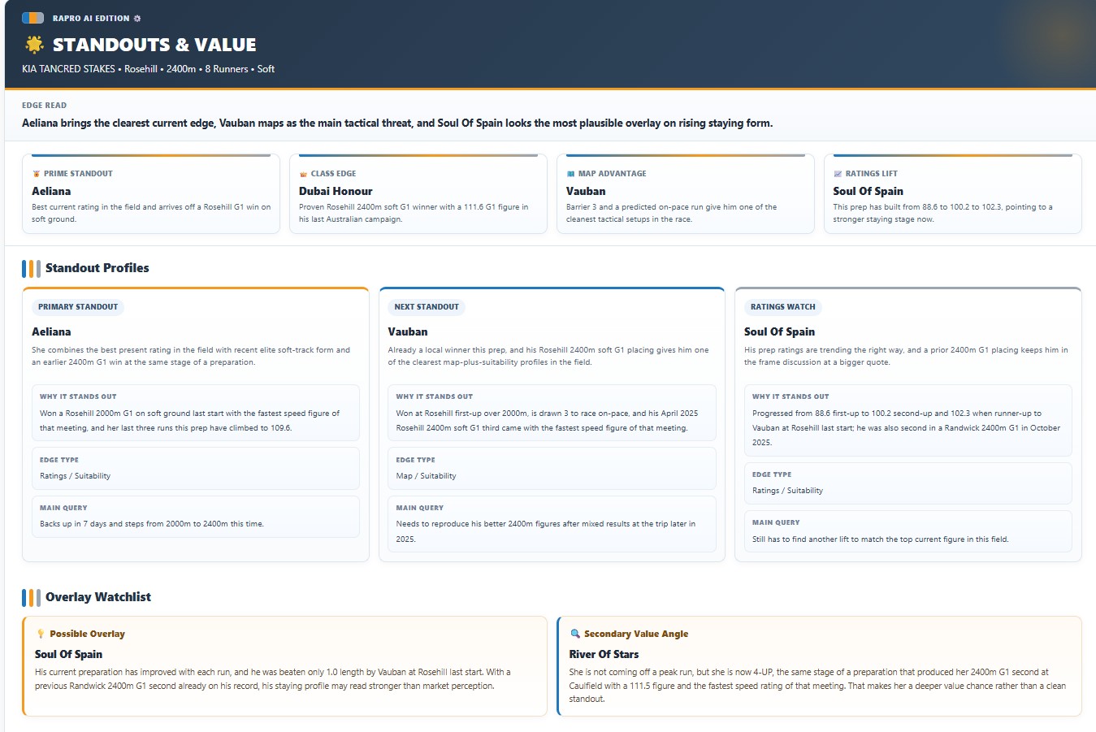This screenshot has width=1096, height=732.
Task: Click the chart icon on Ratings Lift card
Action: [838, 174]
